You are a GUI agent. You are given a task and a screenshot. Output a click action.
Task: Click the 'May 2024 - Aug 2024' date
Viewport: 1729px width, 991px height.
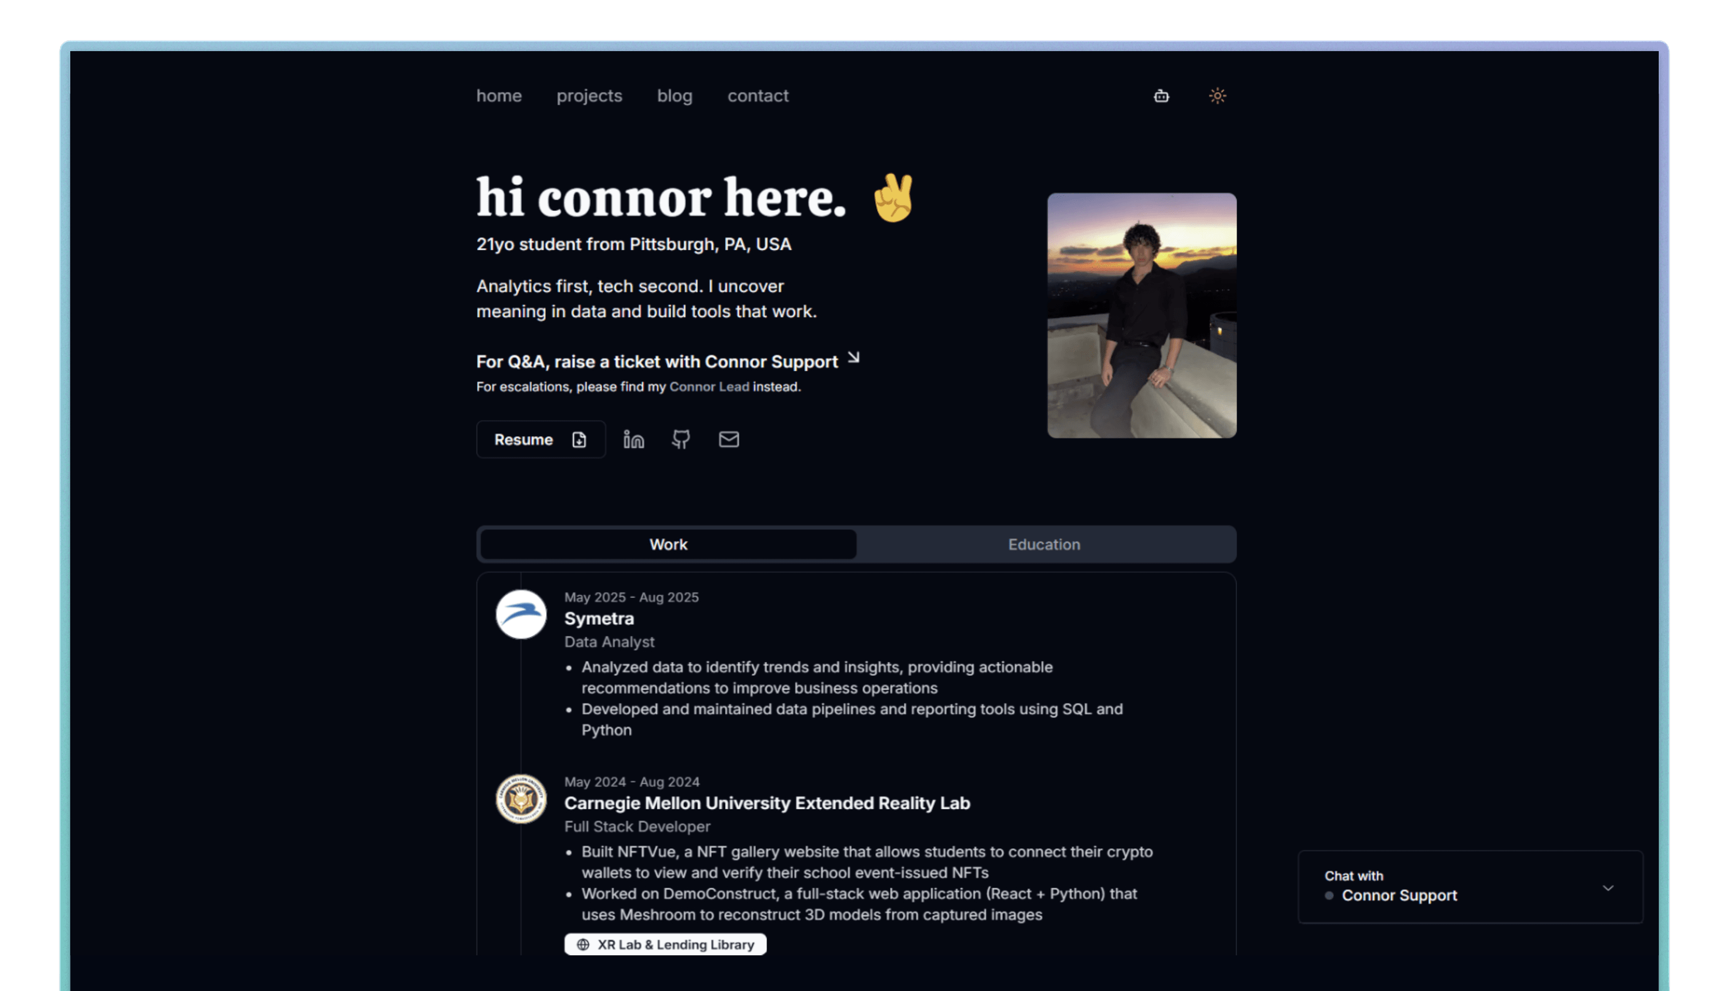tap(632, 782)
